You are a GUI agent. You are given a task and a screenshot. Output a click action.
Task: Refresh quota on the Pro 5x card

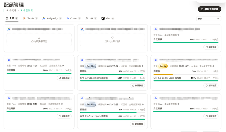[x=211, y=85]
